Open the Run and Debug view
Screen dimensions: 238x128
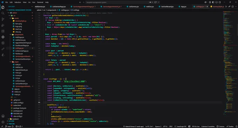click(x=3, y=25)
